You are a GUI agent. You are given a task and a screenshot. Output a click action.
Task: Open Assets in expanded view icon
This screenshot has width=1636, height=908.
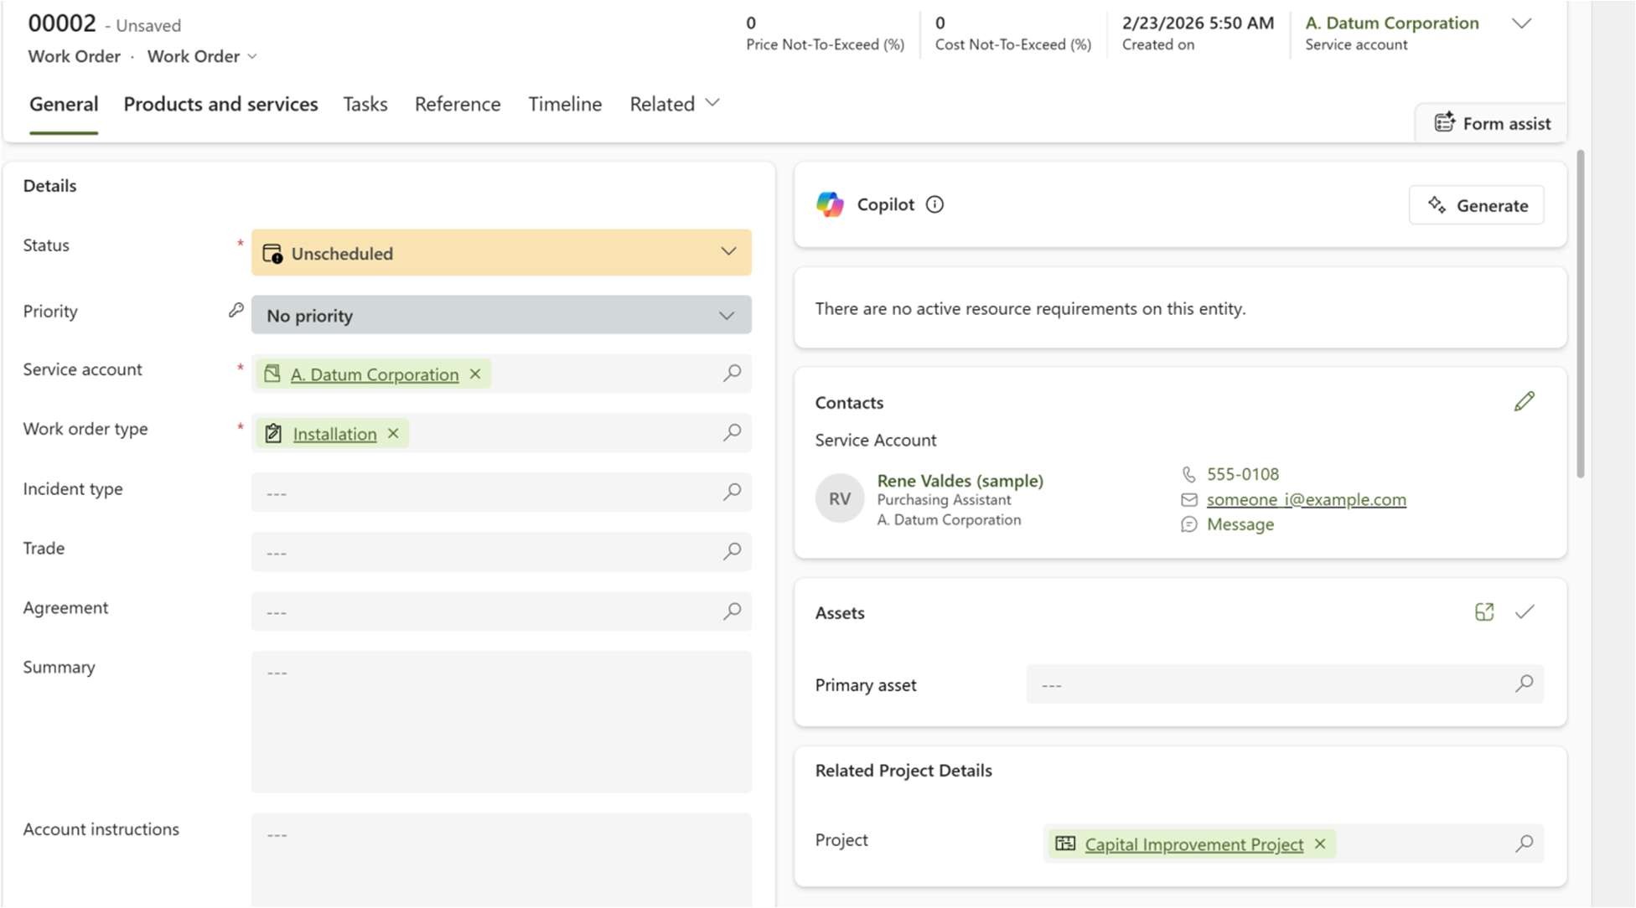coord(1483,612)
